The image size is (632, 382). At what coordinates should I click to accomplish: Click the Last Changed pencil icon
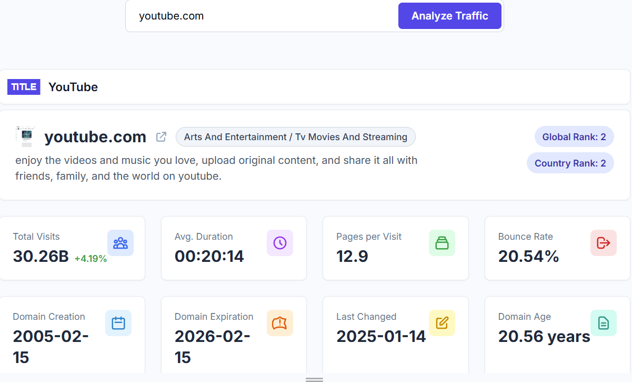pyautogui.click(x=442, y=323)
